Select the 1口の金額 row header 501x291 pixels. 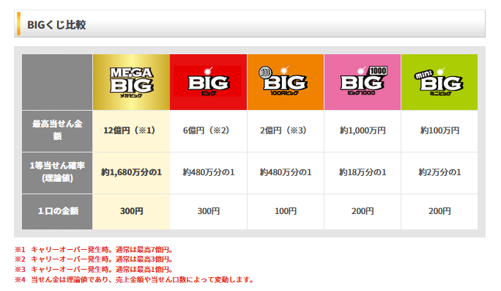[x=57, y=212]
